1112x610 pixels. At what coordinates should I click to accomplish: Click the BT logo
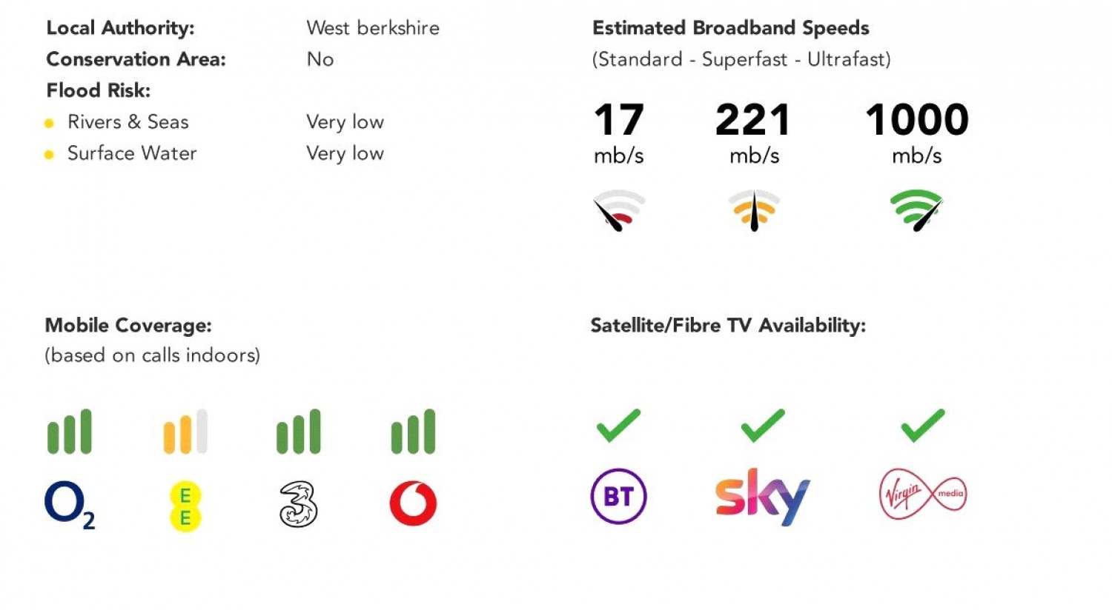tap(618, 496)
